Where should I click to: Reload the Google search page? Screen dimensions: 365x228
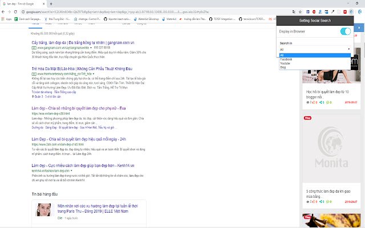click(x=15, y=11)
